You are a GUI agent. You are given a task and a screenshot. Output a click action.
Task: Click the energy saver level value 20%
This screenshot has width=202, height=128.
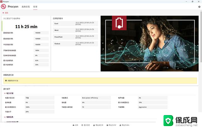(x=39, y=112)
